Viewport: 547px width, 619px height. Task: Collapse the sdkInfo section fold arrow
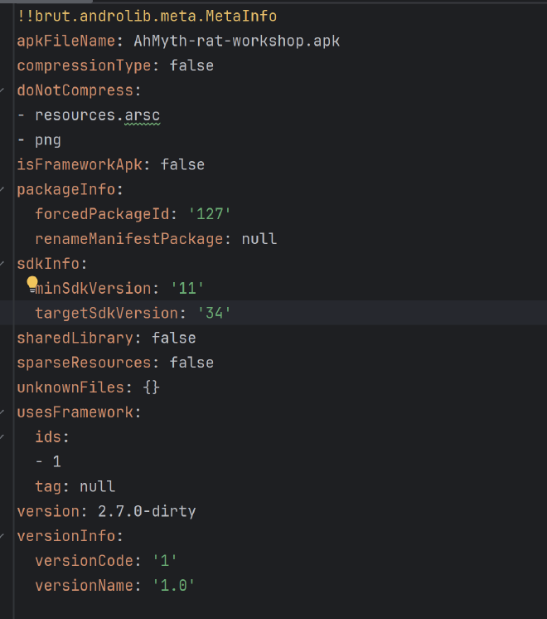(x=2, y=264)
